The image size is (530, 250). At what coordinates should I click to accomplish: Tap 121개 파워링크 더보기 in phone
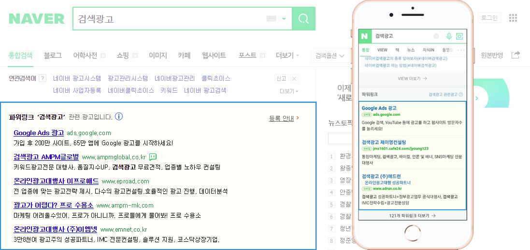[x=413, y=215]
